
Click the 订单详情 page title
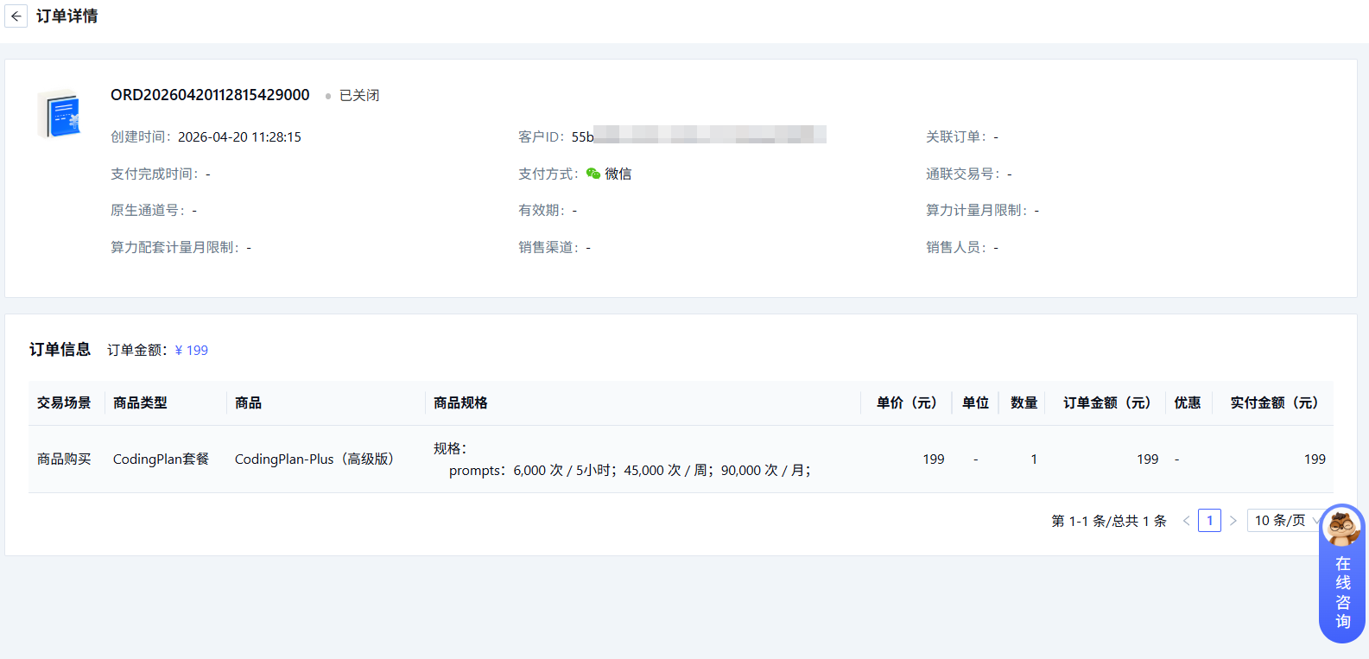coord(67,16)
